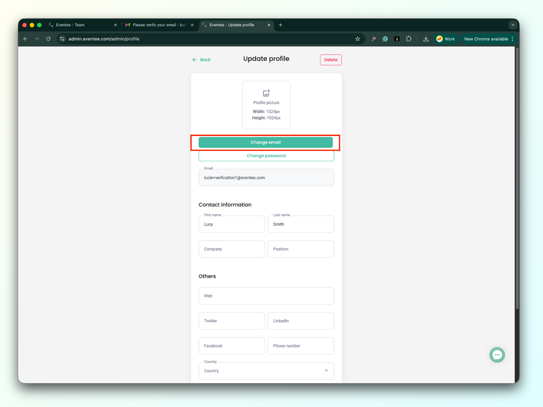This screenshot has width=543, height=407.
Task: Go Back from the profile page
Action: click(202, 60)
